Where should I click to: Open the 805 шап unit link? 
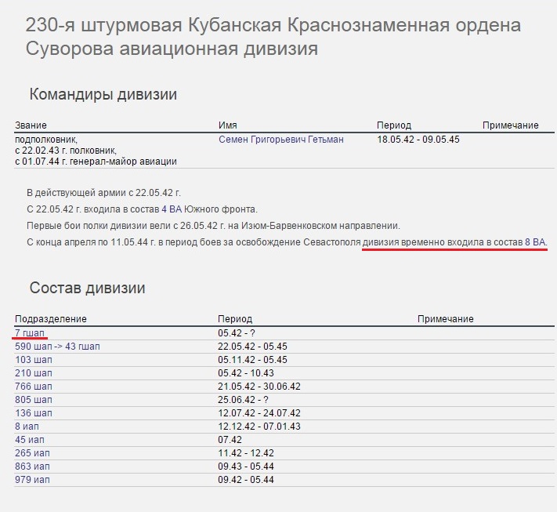pos(34,400)
